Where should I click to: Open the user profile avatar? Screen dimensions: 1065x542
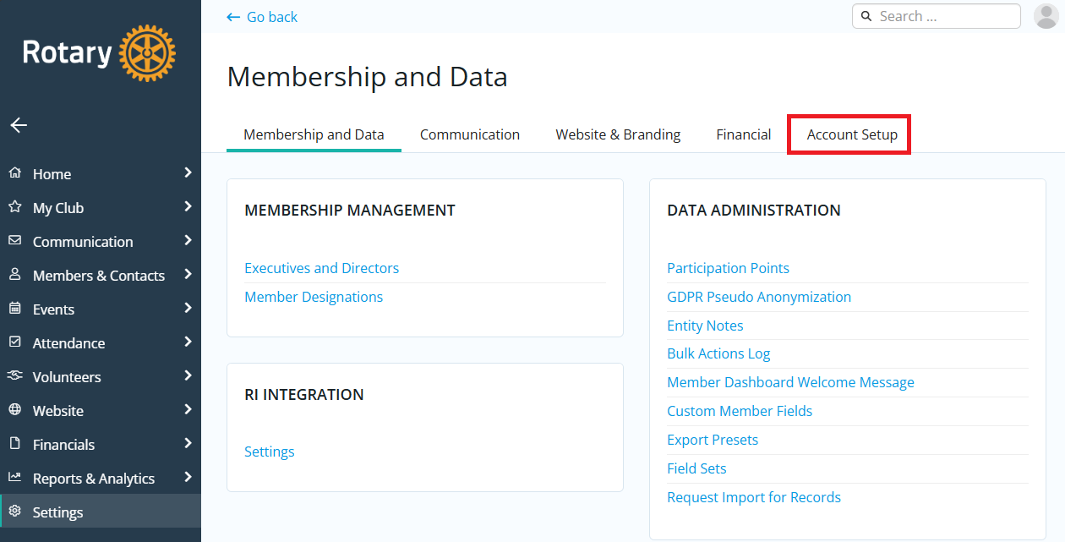click(x=1046, y=16)
